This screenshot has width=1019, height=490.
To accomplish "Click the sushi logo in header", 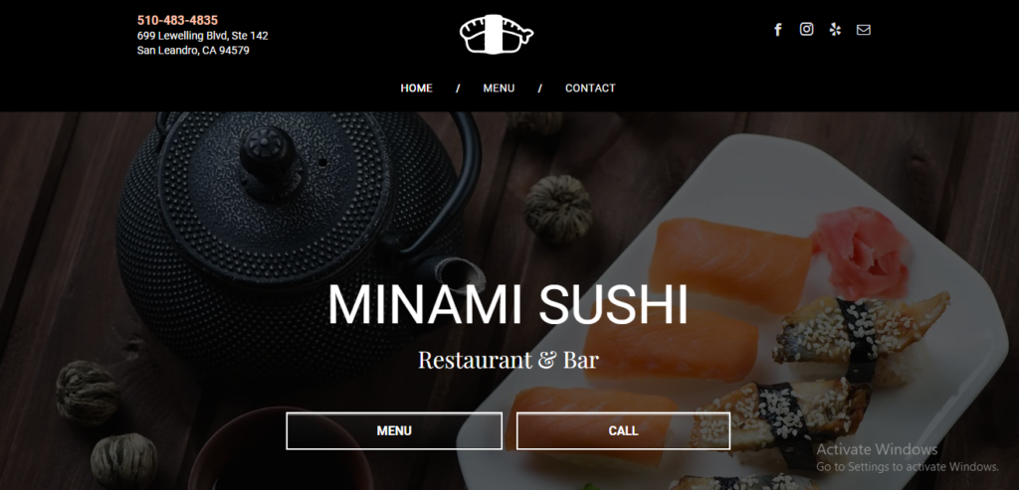I will pos(497,34).
